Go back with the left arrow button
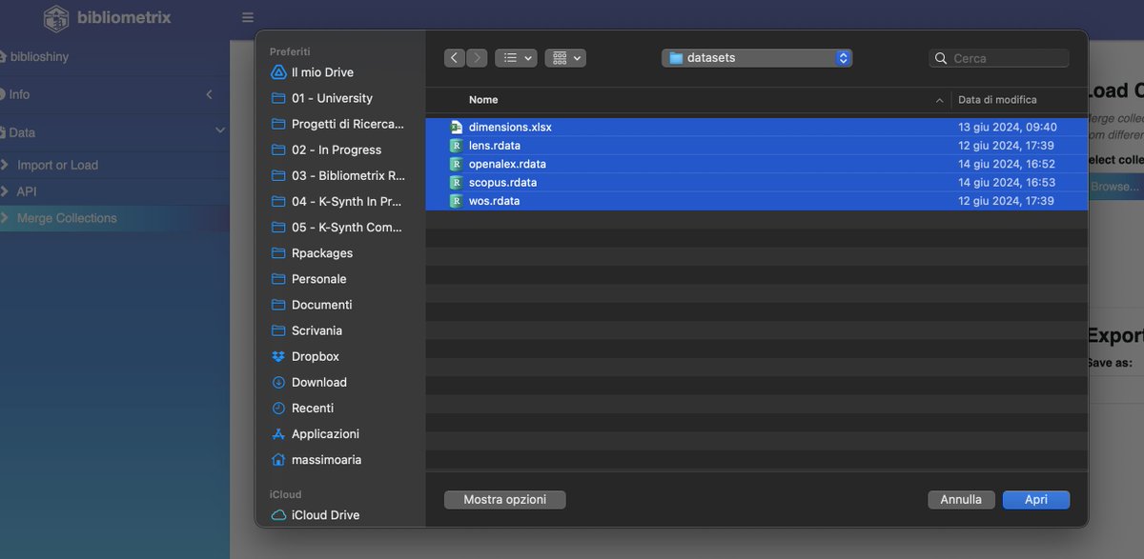Viewport: 1144px width, 559px height. click(455, 58)
